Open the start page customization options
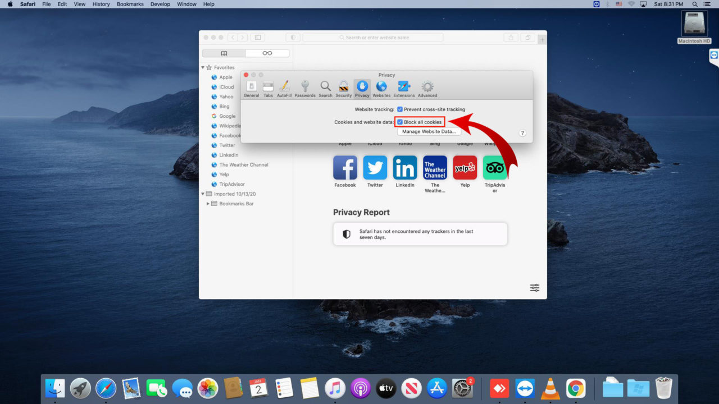This screenshot has height=404, width=719. pos(534,287)
